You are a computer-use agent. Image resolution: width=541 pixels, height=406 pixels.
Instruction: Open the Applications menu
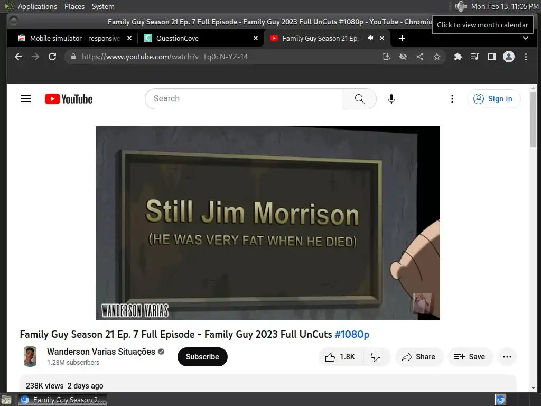[x=38, y=6]
